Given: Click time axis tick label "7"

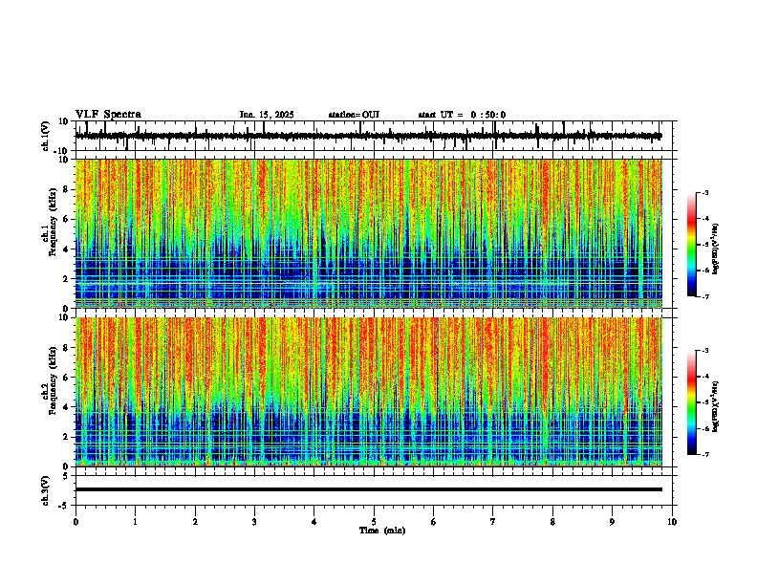Looking at the screenshot, I should click(493, 522).
